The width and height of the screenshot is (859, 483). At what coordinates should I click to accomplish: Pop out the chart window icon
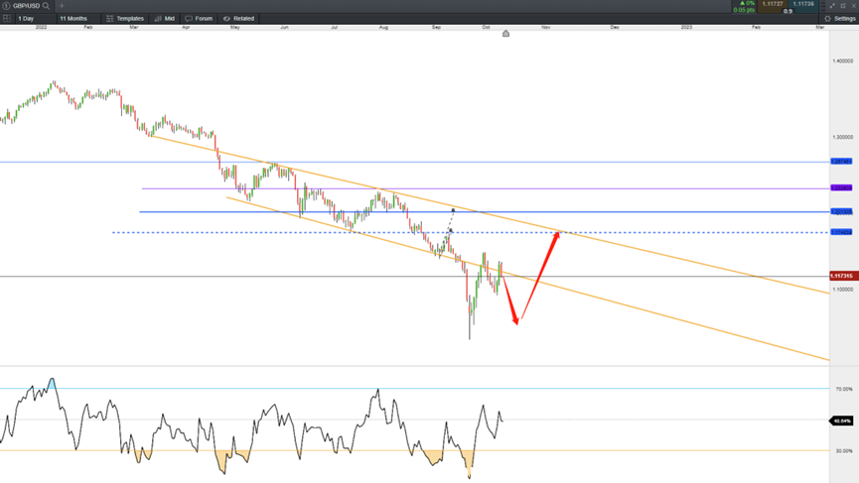[842, 6]
